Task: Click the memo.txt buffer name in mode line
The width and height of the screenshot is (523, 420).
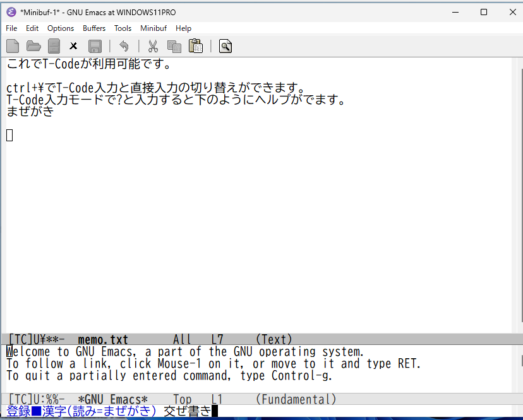Action: coord(103,339)
